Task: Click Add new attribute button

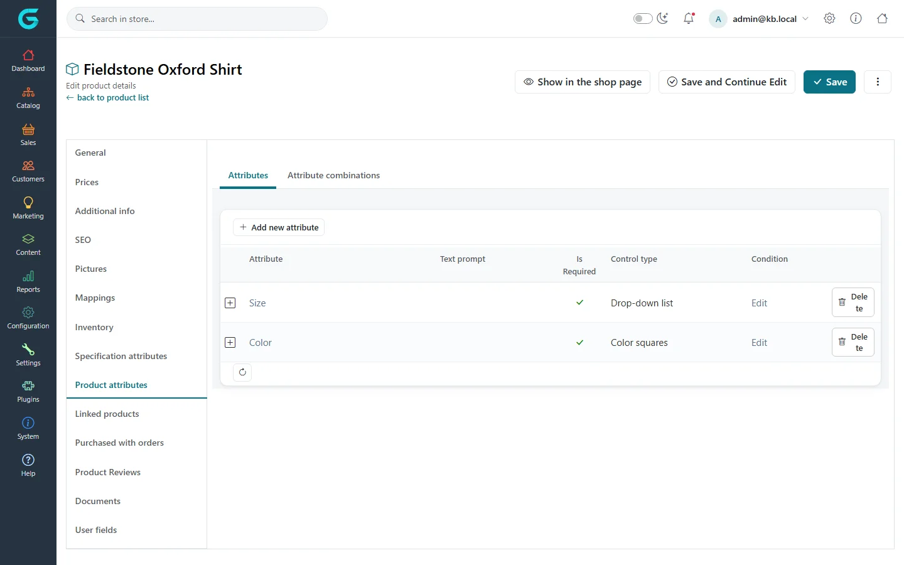Action: [279, 227]
